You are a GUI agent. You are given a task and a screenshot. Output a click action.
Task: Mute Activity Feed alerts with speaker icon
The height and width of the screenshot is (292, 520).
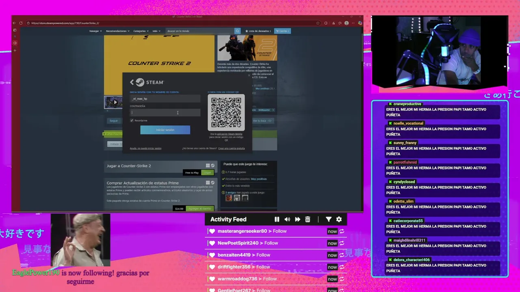pos(287,219)
